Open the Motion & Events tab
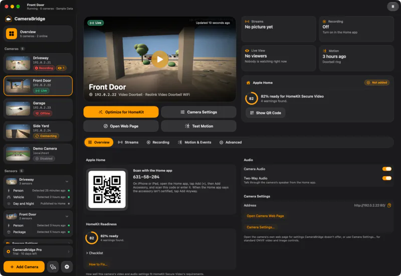 194,143
